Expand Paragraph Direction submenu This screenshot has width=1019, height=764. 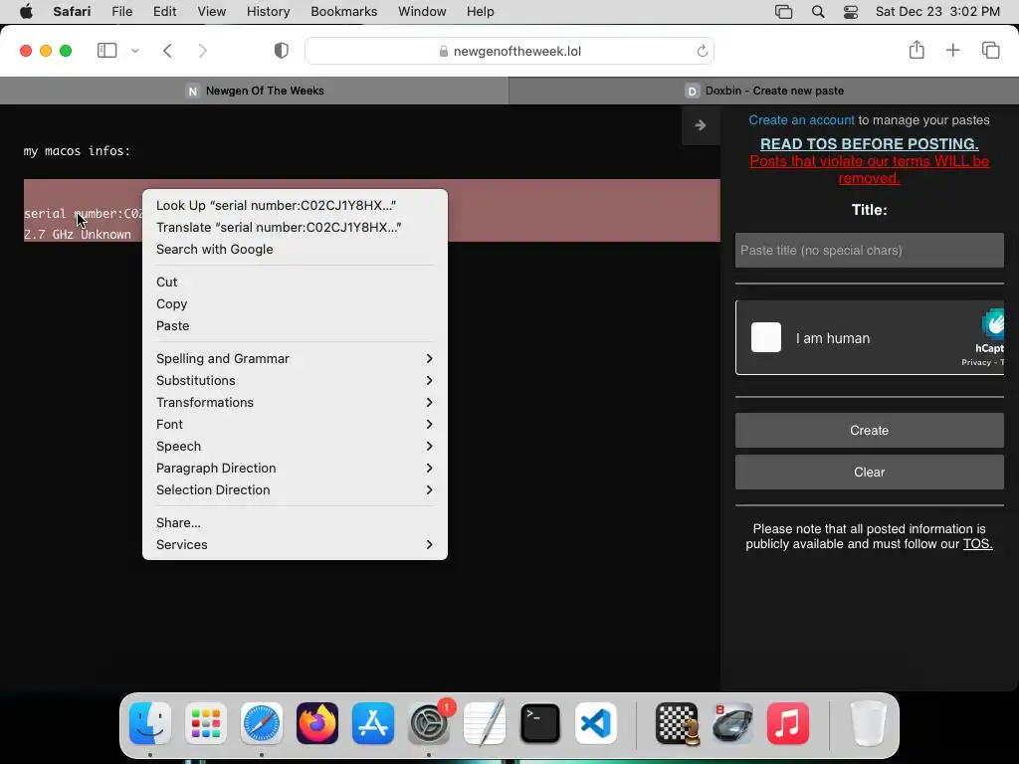(295, 469)
